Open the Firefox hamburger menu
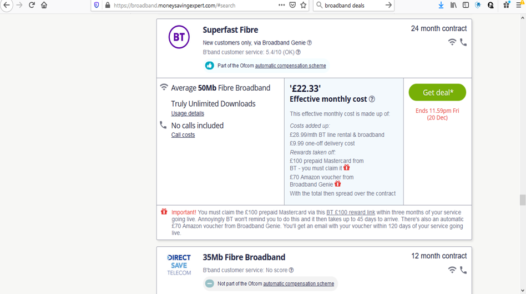This screenshot has width=526, height=294. click(x=519, y=5)
